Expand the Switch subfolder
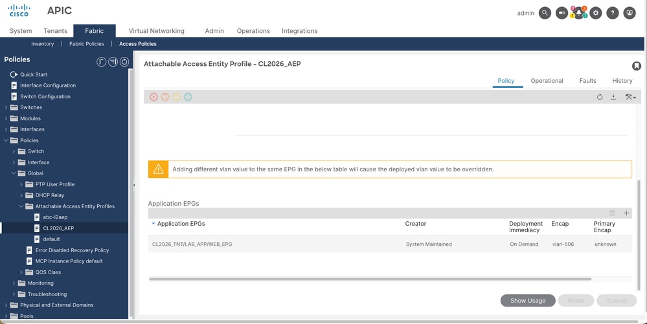The image size is (647, 324). [x=14, y=151]
